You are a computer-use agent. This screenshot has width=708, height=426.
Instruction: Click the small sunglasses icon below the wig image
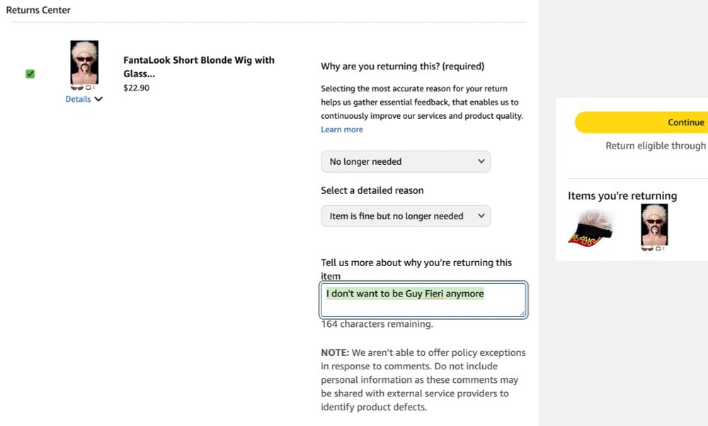[77, 88]
